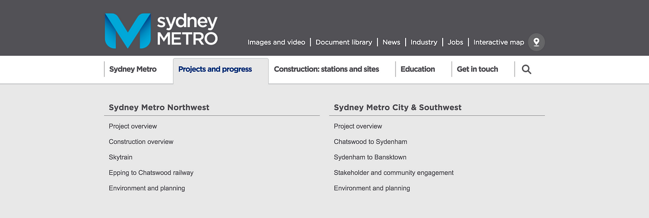
Task: Open the interactive map pin icon
Action: click(x=536, y=42)
